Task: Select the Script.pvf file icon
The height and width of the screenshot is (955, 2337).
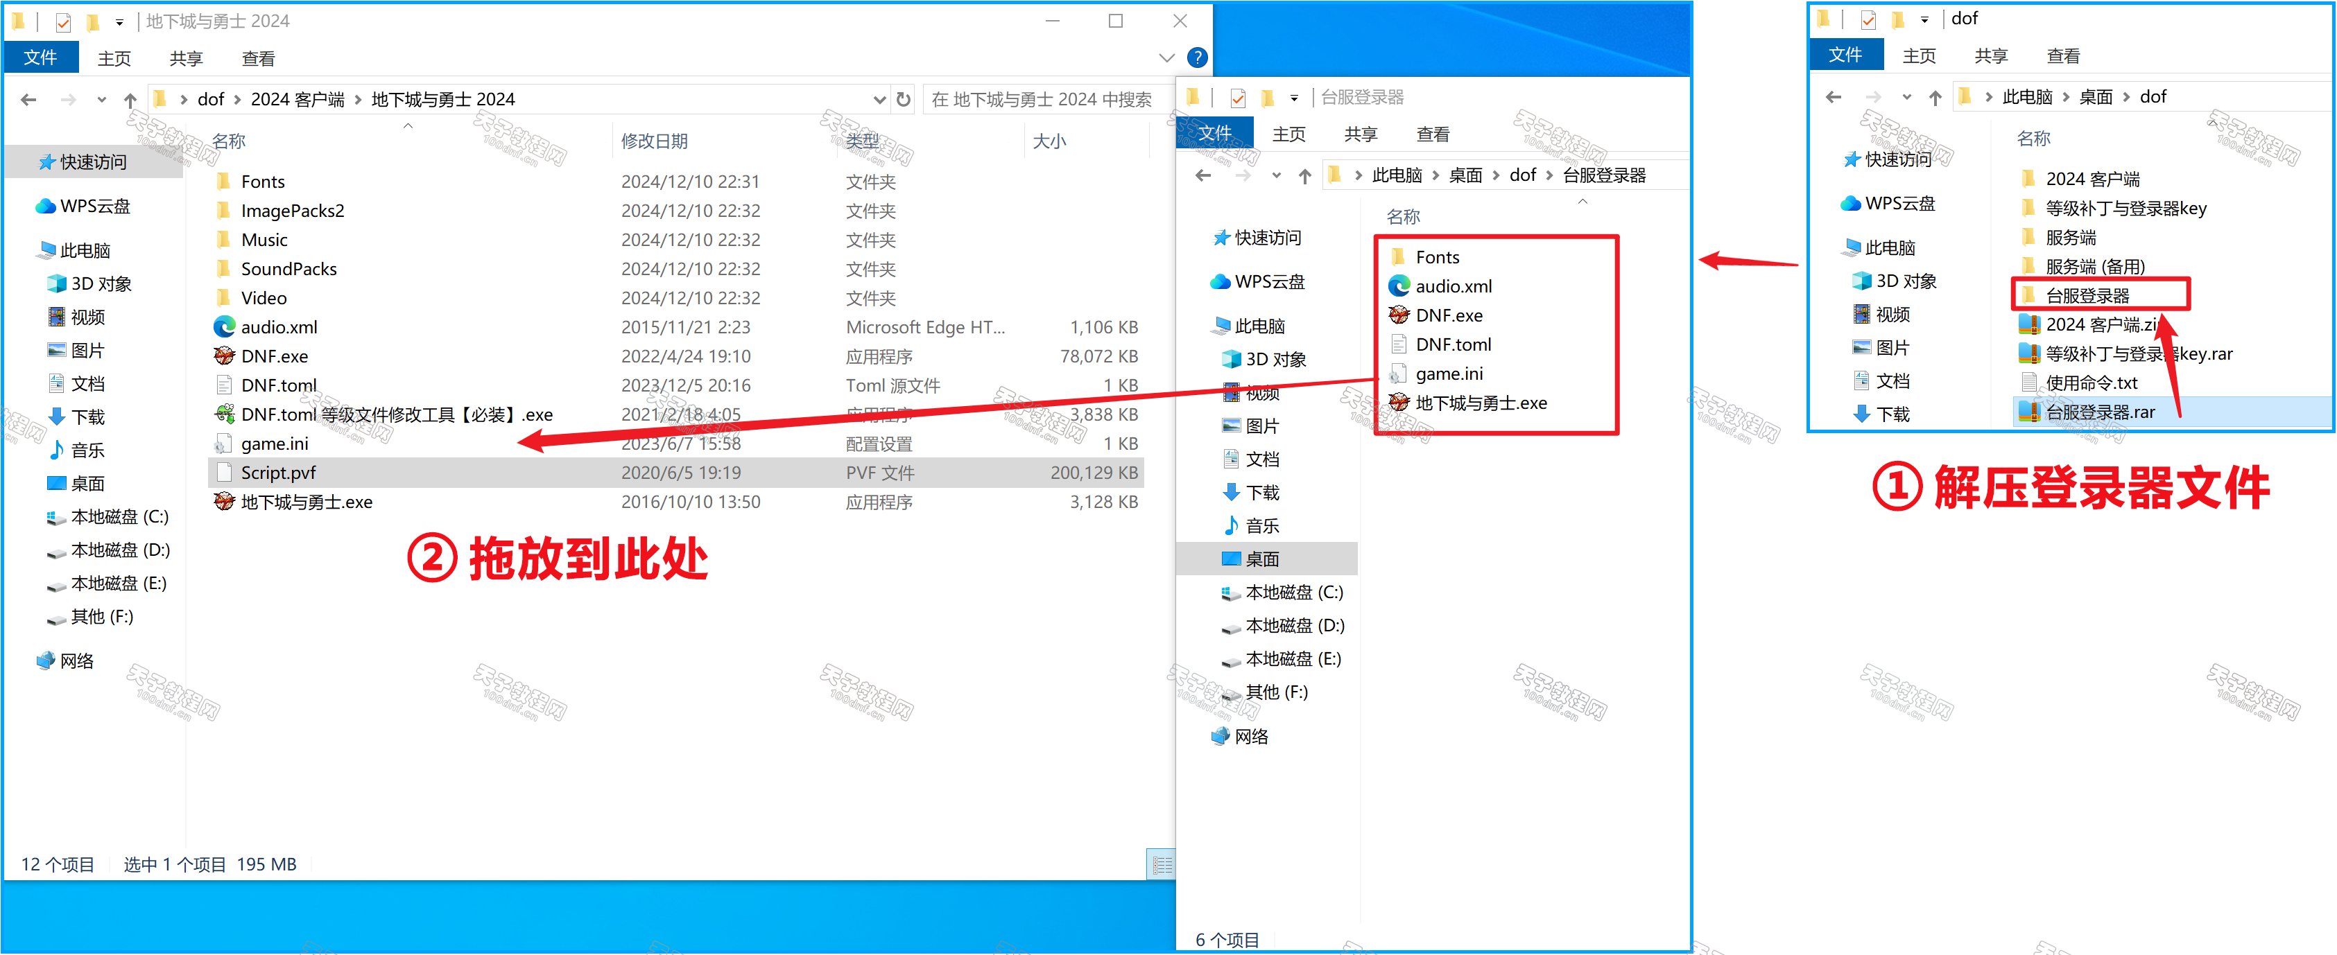Action: (224, 473)
